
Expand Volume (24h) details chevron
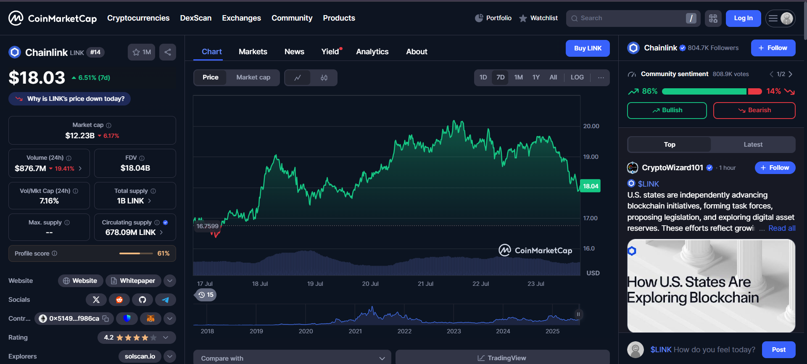80,169
